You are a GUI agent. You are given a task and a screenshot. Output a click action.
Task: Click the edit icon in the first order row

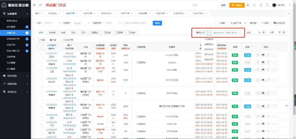tap(268, 55)
